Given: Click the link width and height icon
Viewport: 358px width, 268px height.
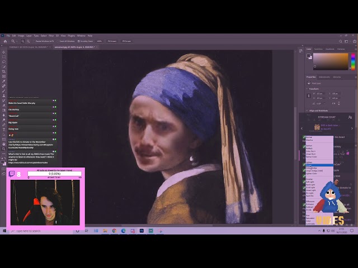Looking at the screenshot, I should 309,95.
